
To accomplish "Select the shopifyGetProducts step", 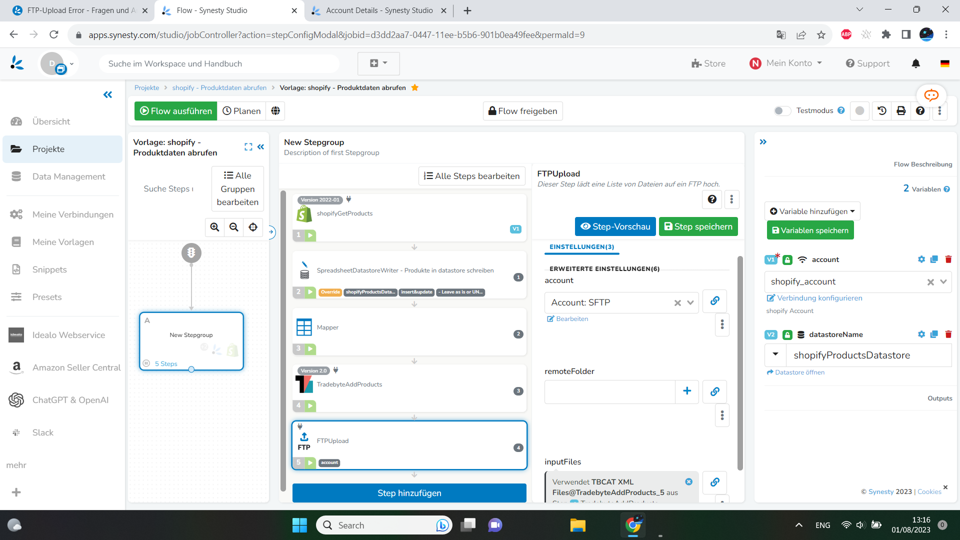I will click(x=409, y=217).
